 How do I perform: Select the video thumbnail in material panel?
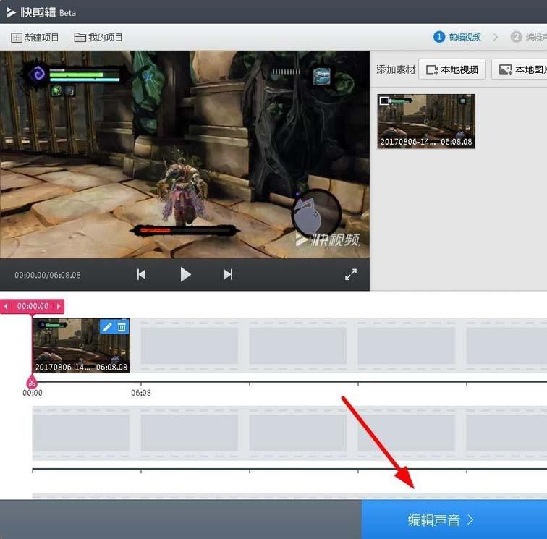[426, 121]
